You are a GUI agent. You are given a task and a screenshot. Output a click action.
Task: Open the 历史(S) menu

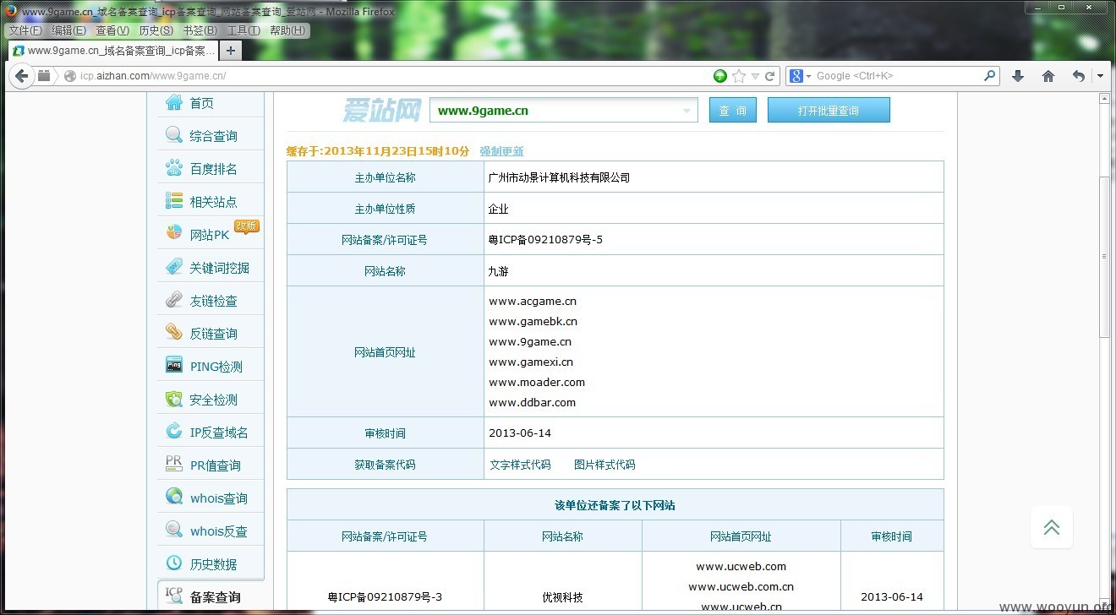[156, 30]
